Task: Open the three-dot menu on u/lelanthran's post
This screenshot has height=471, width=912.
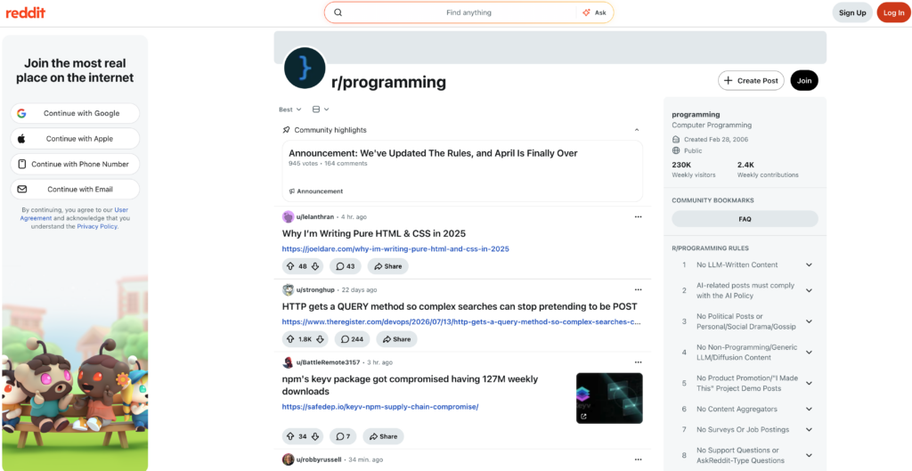Action: tap(638, 217)
